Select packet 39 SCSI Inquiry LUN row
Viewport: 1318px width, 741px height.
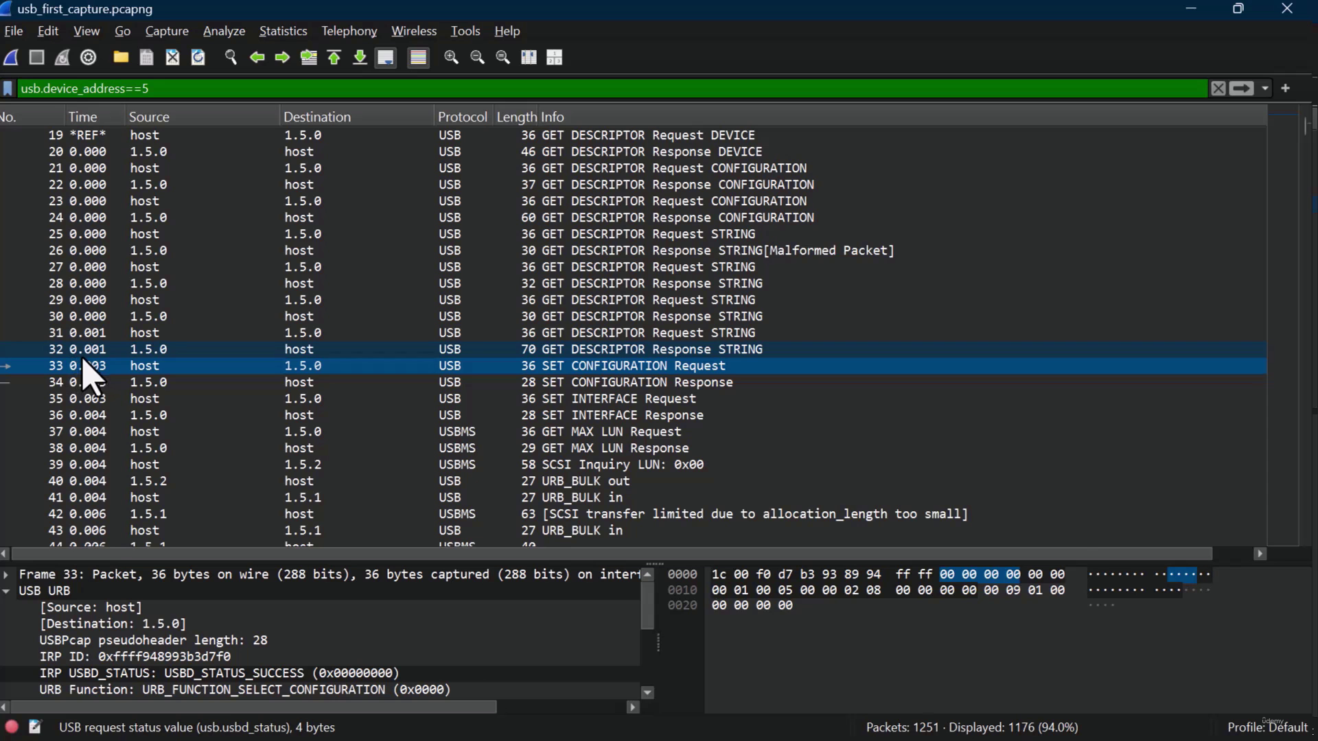pos(633,464)
